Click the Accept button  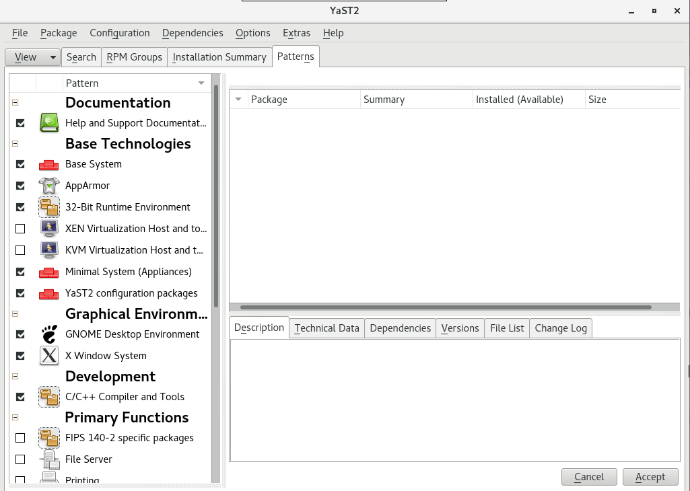click(650, 476)
